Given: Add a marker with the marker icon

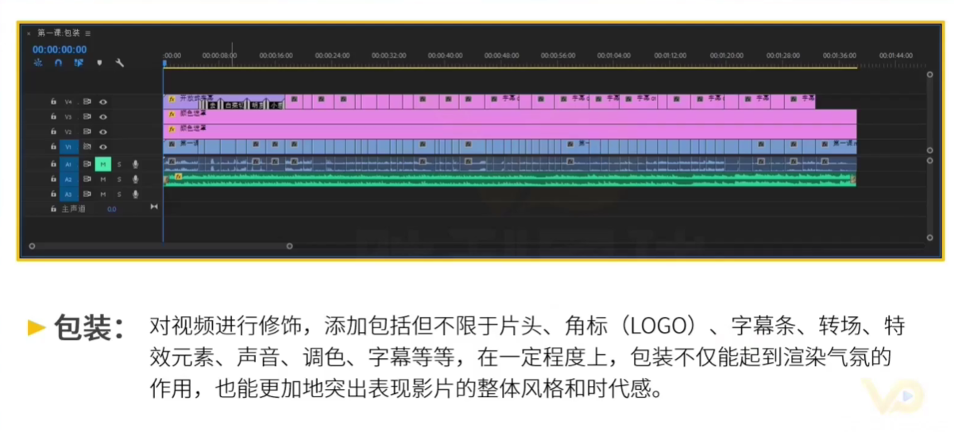Looking at the screenshot, I should [99, 63].
